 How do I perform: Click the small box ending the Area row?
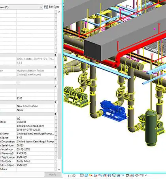pyautogui.click(x=56, y=169)
